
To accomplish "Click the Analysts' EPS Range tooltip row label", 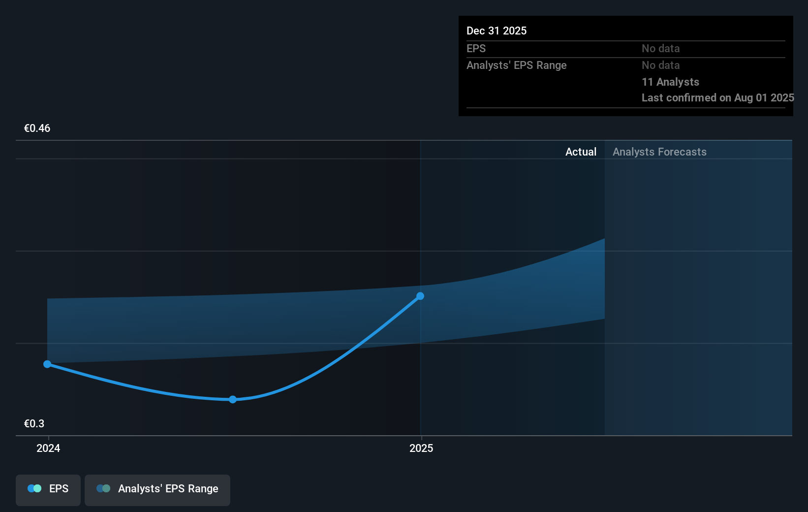I will pyautogui.click(x=517, y=65).
